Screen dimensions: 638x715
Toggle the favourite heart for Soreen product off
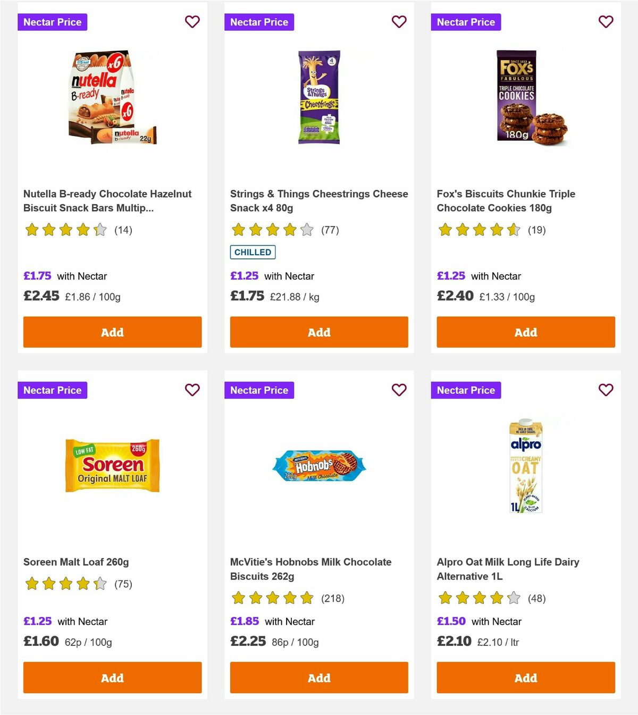coord(192,390)
